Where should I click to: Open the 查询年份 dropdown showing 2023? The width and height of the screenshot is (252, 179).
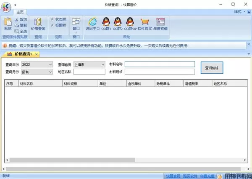click(37, 64)
